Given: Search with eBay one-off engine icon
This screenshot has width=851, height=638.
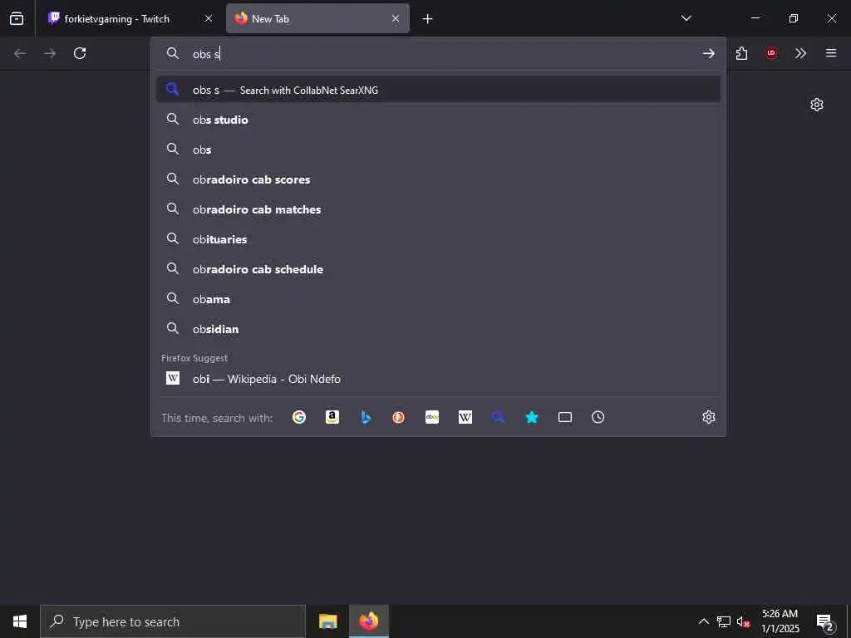Looking at the screenshot, I should (x=432, y=417).
